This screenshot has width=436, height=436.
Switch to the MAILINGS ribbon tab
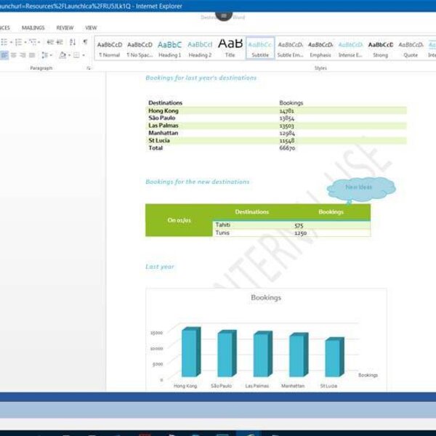33,28
